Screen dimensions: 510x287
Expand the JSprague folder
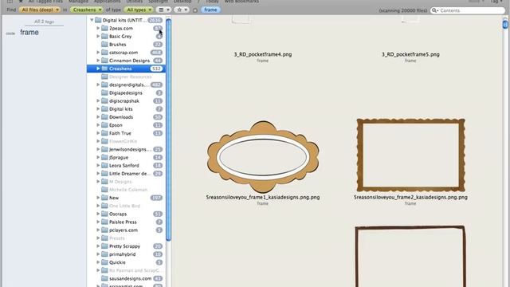(98, 157)
